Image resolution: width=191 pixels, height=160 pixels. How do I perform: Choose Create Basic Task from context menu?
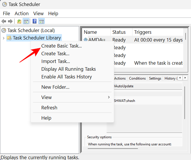tap(61, 46)
